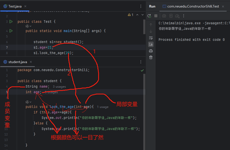230x150 pixels.
Task: Open the Run tool window label
Action: (152, 6)
